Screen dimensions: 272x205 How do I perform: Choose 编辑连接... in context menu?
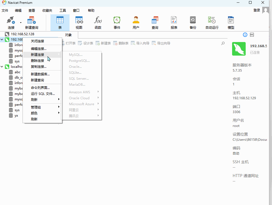[42, 49]
